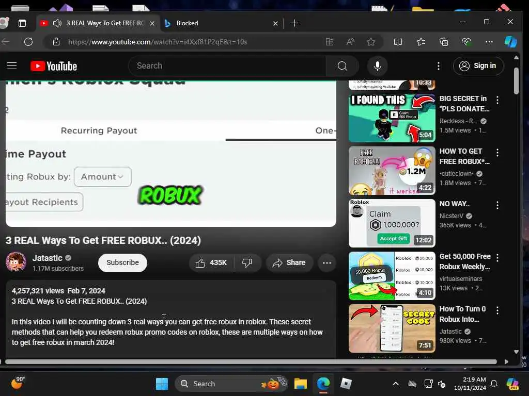Open File Explorer from taskbar
This screenshot has width=529, height=396.
[x=300, y=384]
